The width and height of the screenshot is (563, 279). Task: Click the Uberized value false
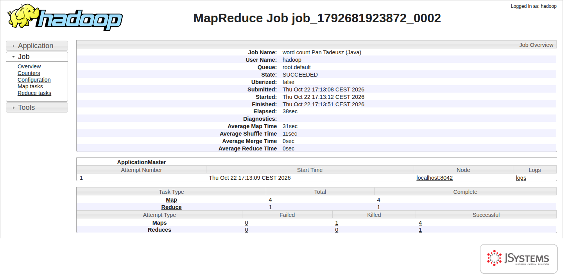pos(289,82)
